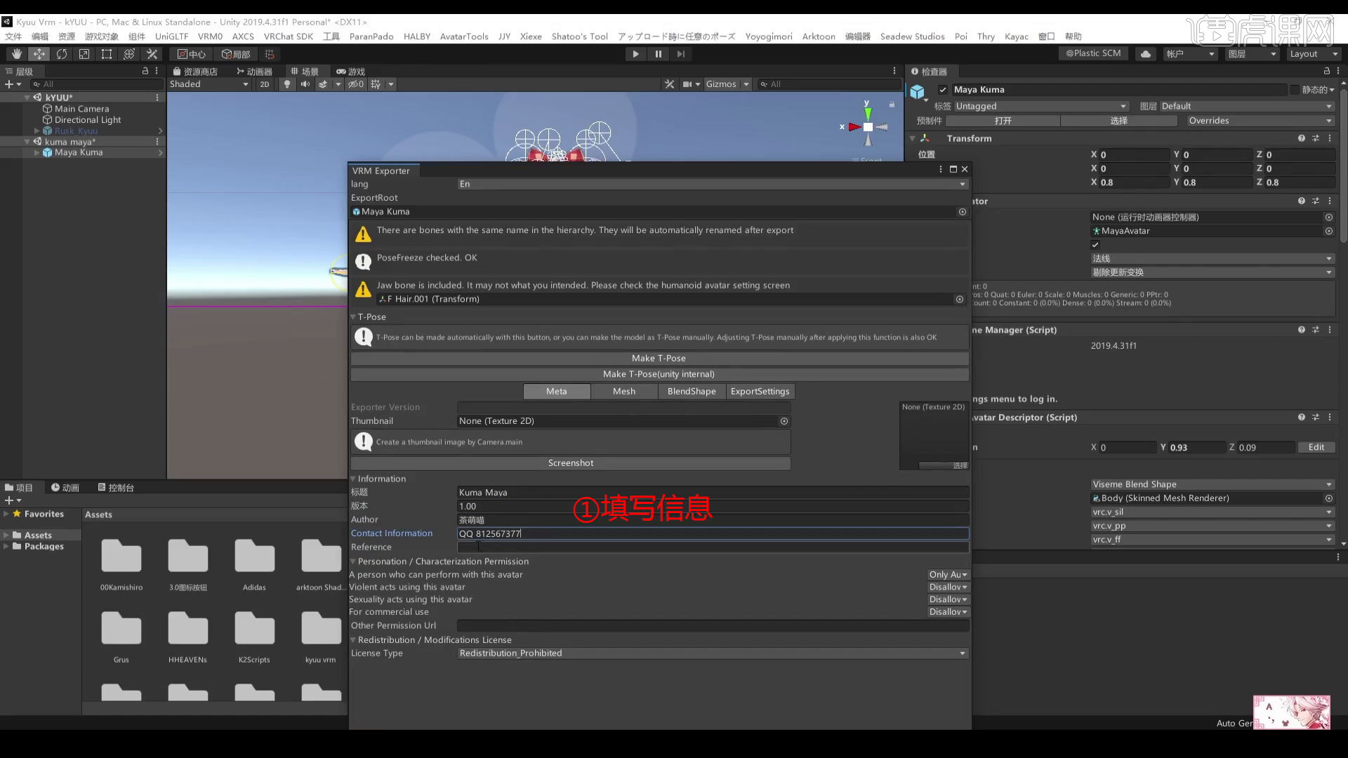Select the Rect transform tool
The height and width of the screenshot is (758, 1348).
coord(105,54)
